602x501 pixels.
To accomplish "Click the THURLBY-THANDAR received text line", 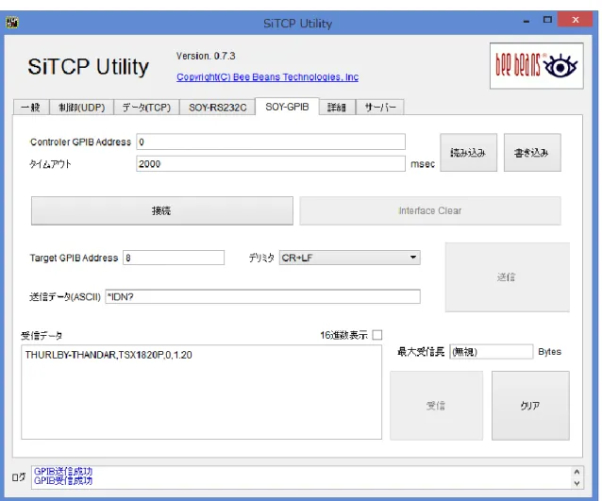I will (109, 355).
